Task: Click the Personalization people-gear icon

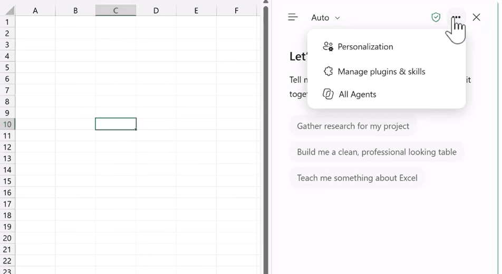Action: coord(328,47)
